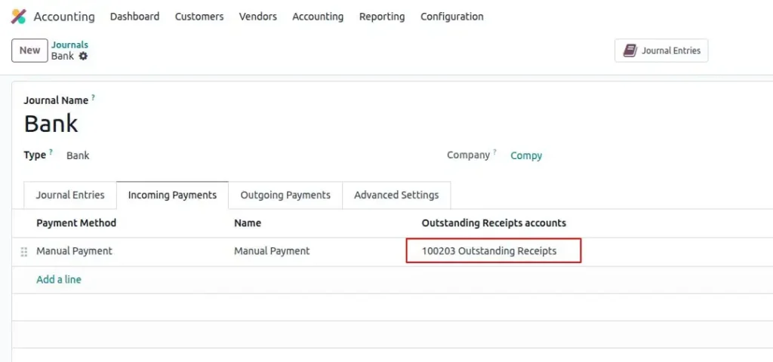This screenshot has height=362, width=773.
Task: Click the help mark beside Type label
Action: [x=51, y=152]
